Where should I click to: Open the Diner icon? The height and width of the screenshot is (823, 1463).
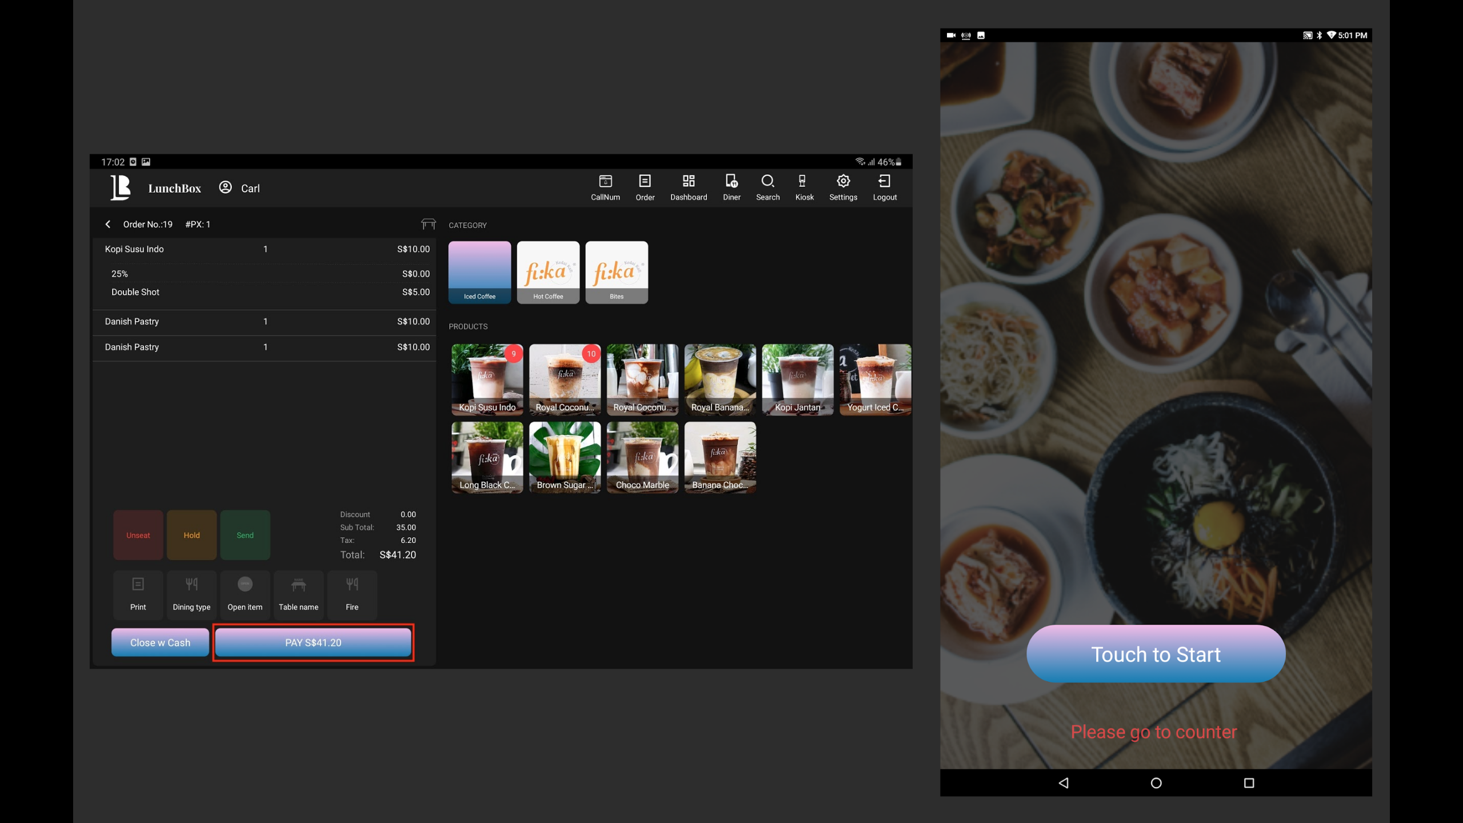[x=731, y=187]
